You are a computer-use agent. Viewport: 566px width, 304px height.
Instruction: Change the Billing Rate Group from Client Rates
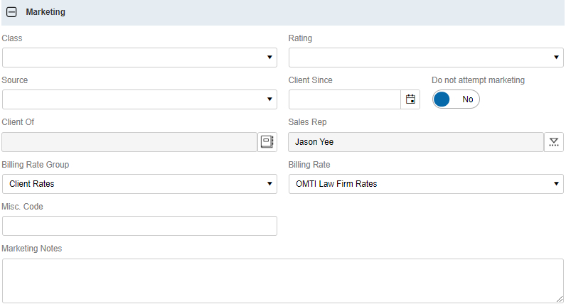(x=139, y=184)
